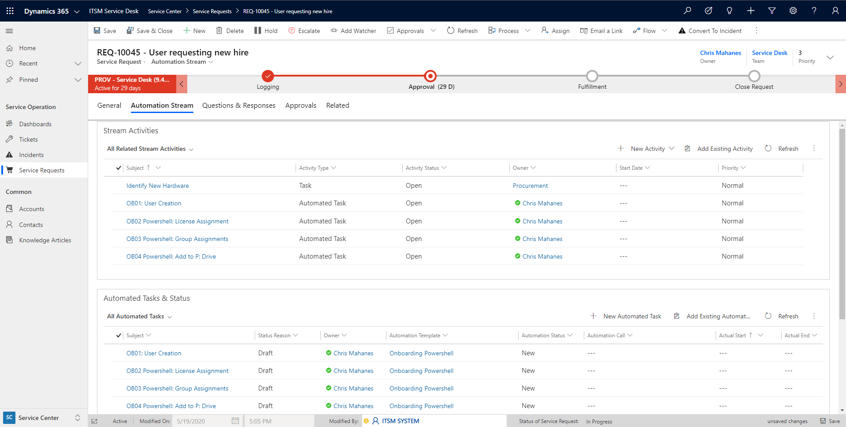This screenshot has width=846, height=427.
Task: Click Email a Link command
Action: point(601,31)
